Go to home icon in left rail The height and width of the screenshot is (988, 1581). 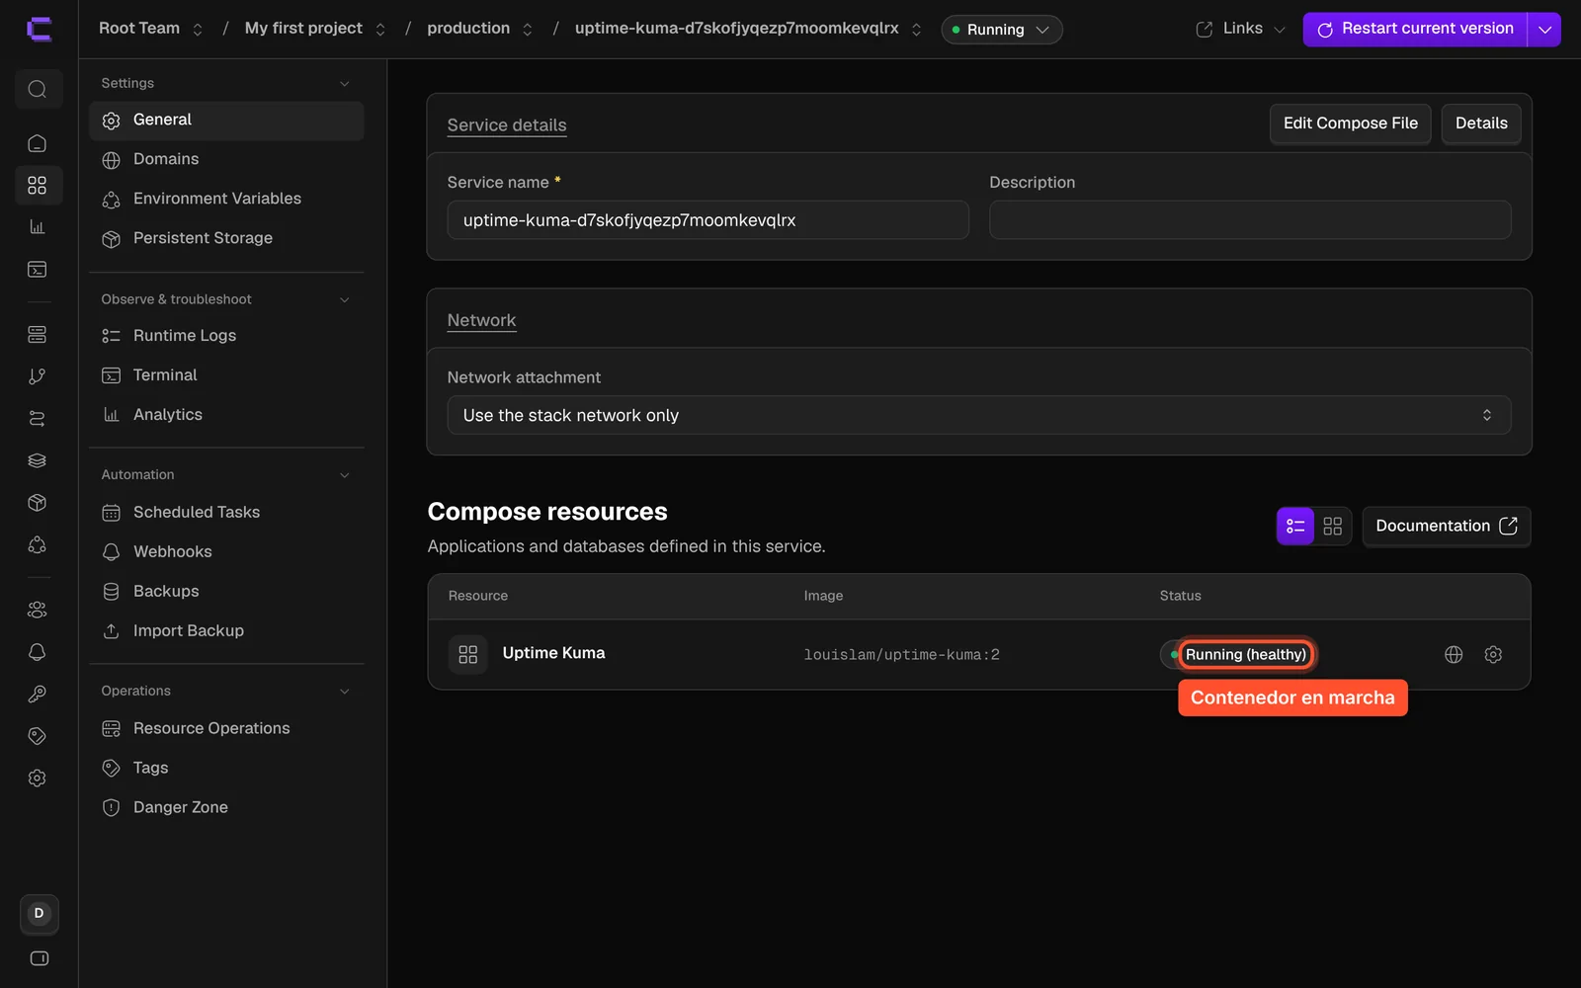point(38,143)
